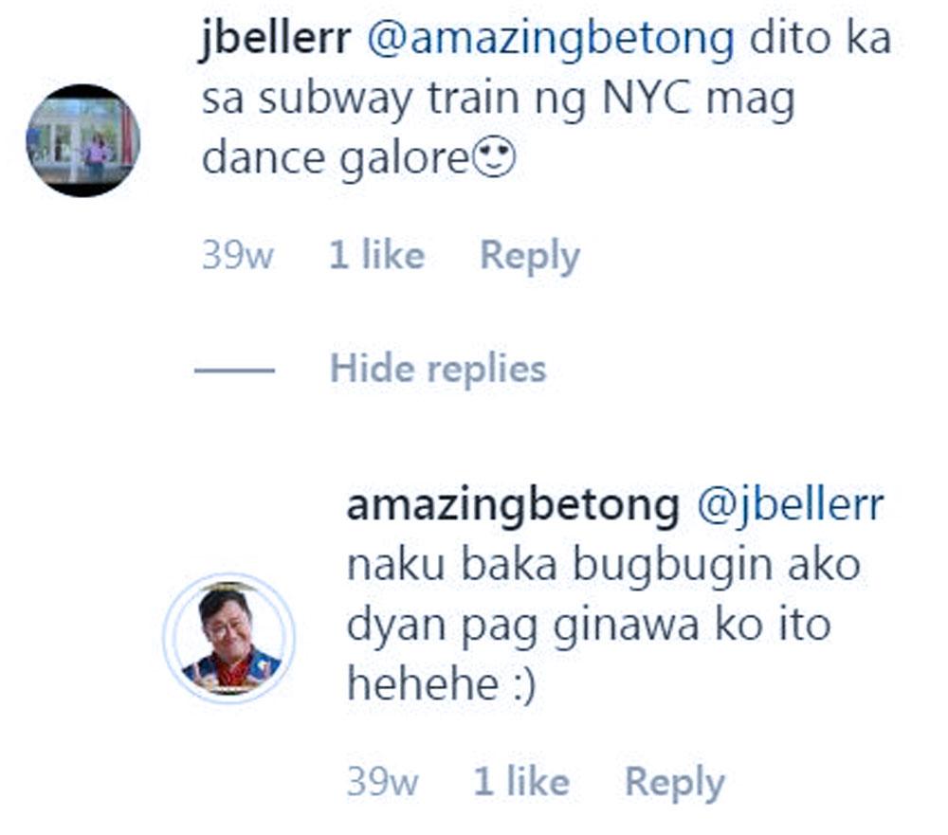Open amazingbetong's profile picture
Image resolution: width=948 pixels, height=835 pixels.
[229, 637]
